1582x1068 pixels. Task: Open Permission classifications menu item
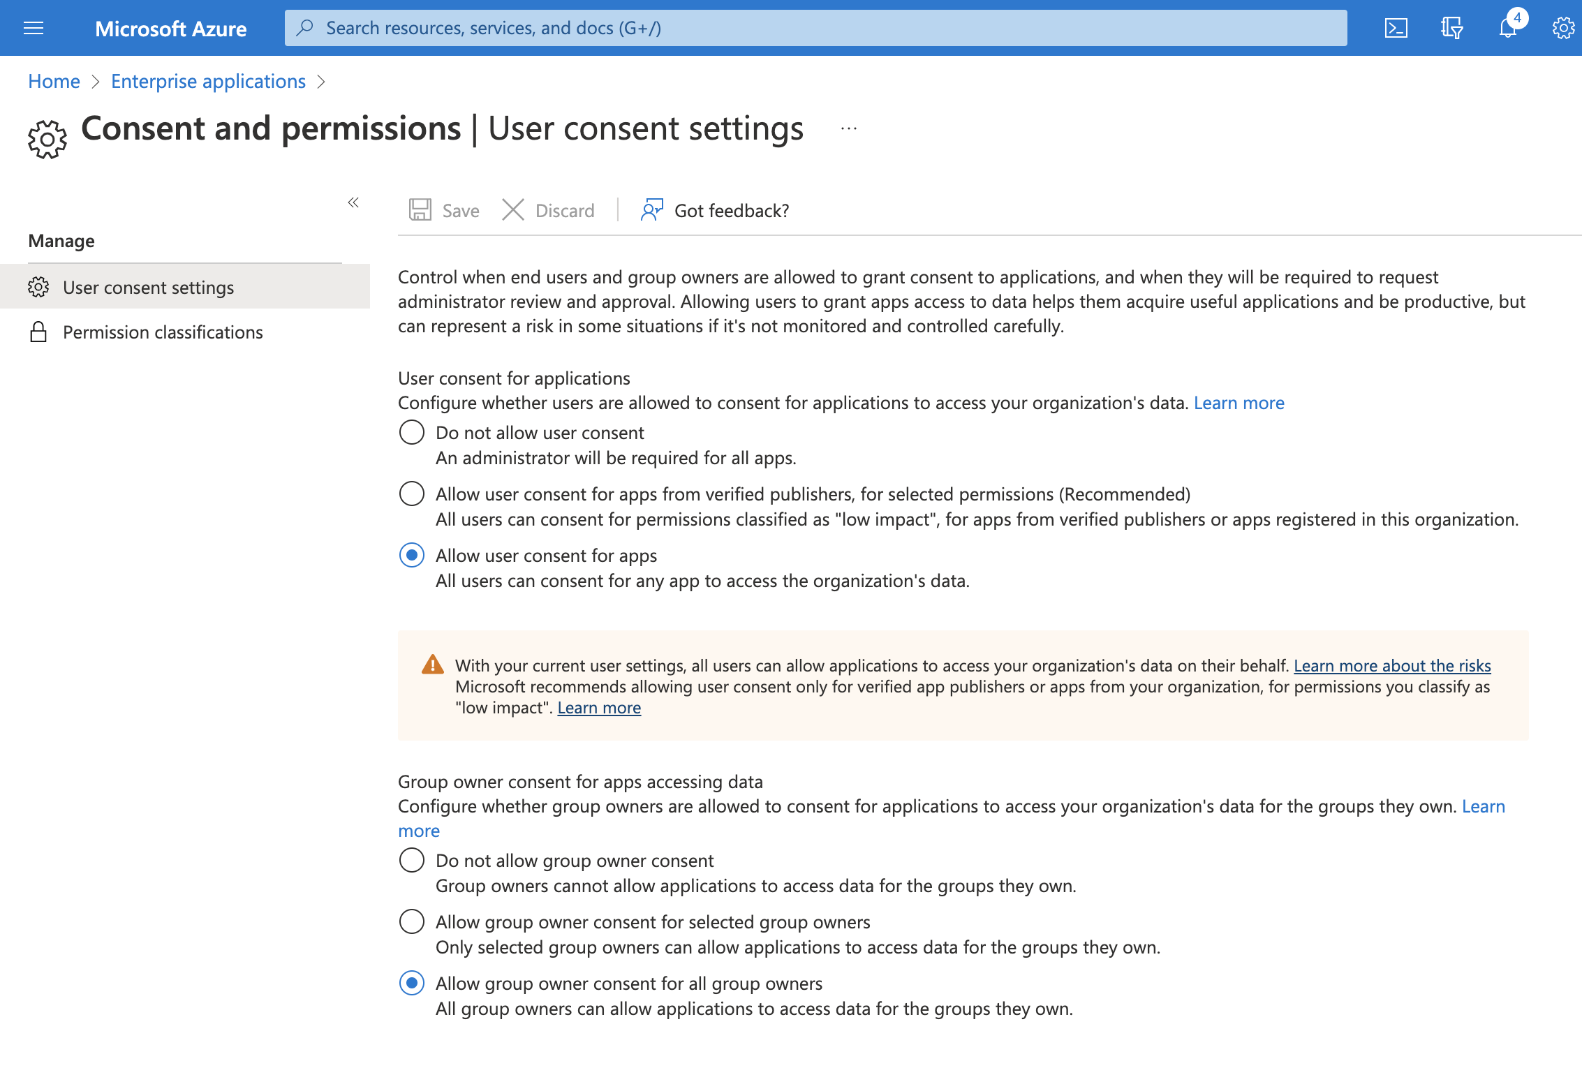[x=185, y=332]
